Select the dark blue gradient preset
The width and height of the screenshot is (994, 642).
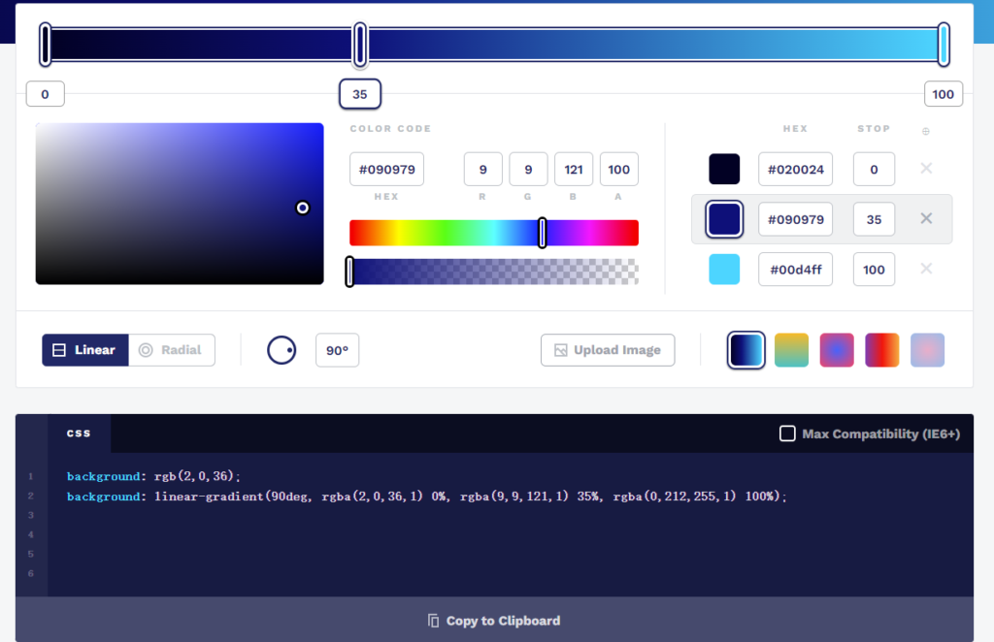(746, 350)
